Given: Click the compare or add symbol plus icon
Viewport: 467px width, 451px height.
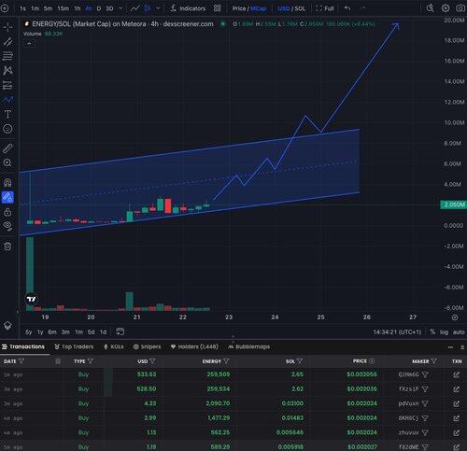Looking at the screenshot, I should 5,8.
